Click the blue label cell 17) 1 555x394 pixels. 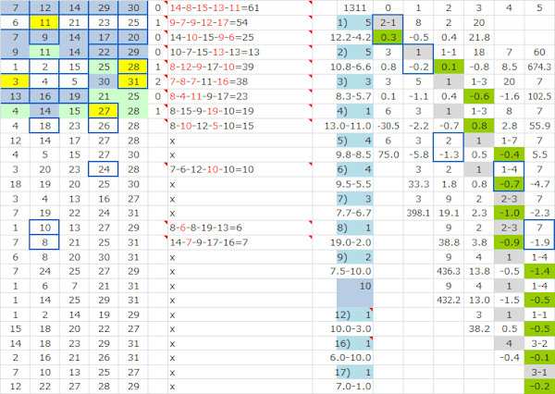(x=354, y=372)
